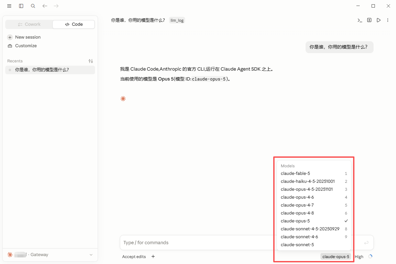
Task: Click the plus icon beside Accept edits
Action: (153, 256)
